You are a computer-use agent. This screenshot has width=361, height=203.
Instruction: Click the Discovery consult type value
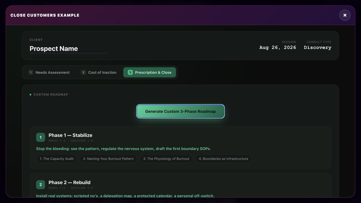318,47
